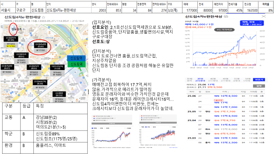Select the 전체 면적 tab

[190, 80]
